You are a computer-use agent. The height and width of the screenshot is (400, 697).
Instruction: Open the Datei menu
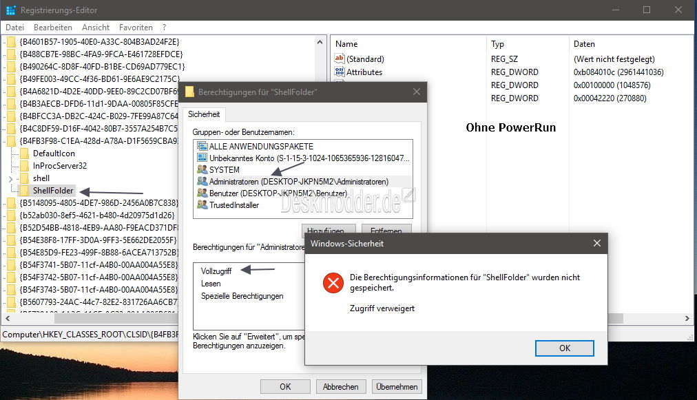[x=14, y=28]
